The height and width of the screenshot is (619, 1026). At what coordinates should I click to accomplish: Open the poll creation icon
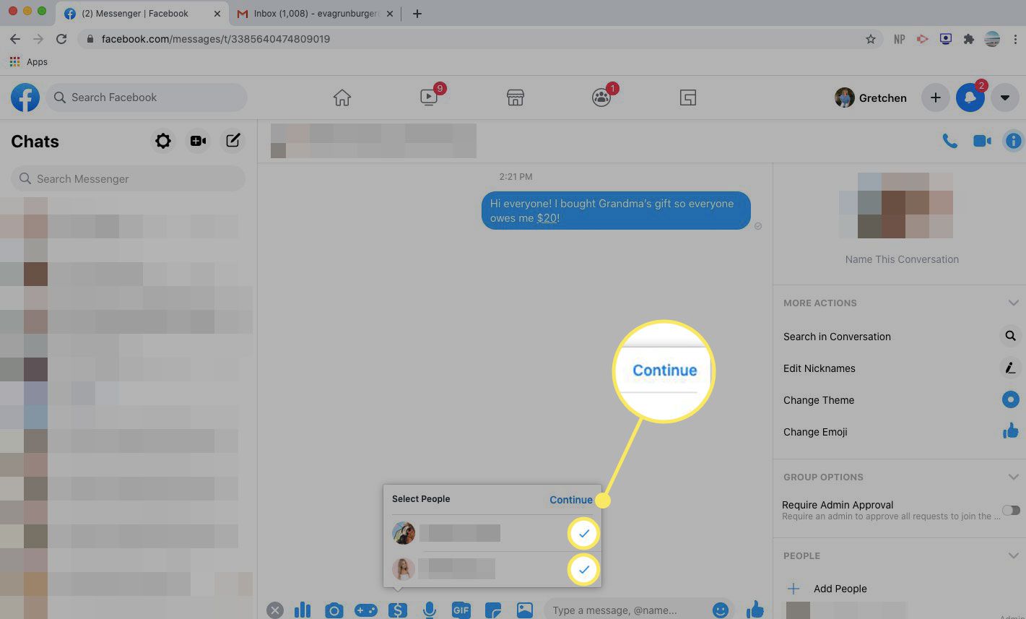[x=303, y=610]
